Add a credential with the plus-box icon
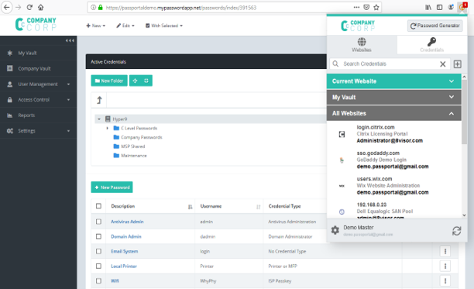The height and width of the screenshot is (289, 474). click(458, 64)
